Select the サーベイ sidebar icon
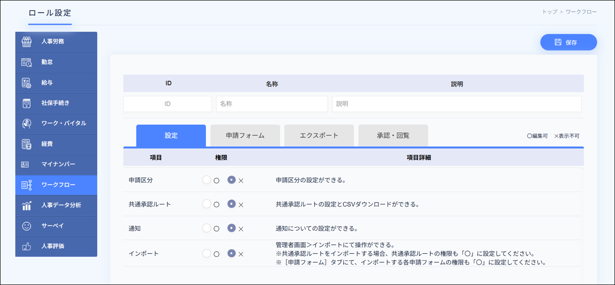The image size is (615, 285). pos(26,226)
